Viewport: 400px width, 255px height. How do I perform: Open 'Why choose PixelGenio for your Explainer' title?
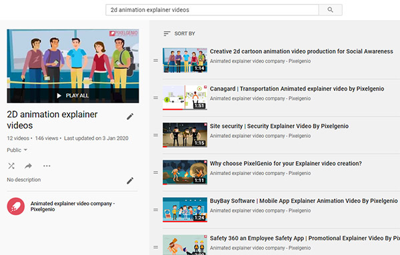coord(286,164)
